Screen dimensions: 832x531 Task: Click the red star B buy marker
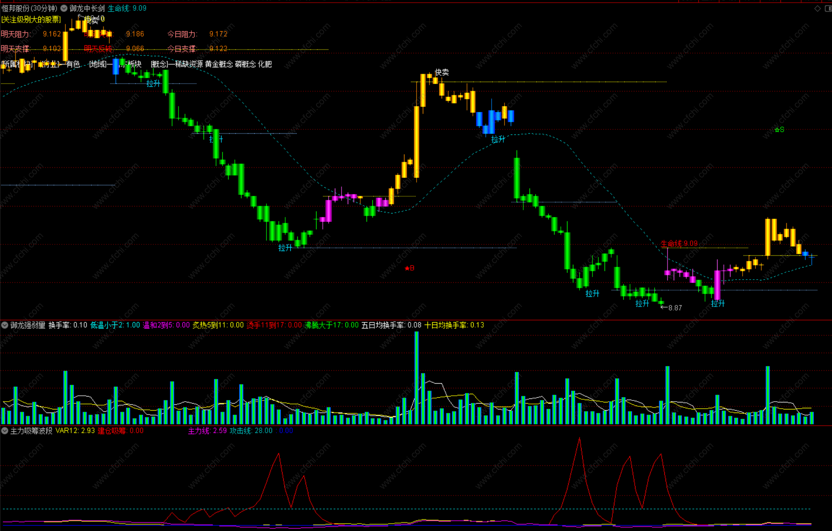[409, 268]
